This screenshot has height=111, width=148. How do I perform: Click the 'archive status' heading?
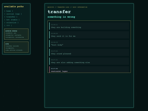point(11,31)
